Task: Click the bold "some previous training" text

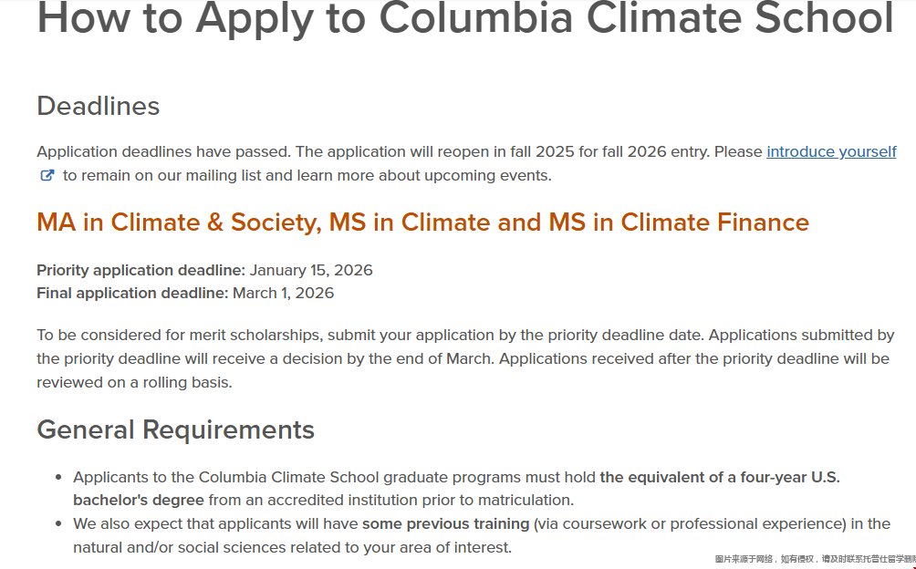Action: 445,523
